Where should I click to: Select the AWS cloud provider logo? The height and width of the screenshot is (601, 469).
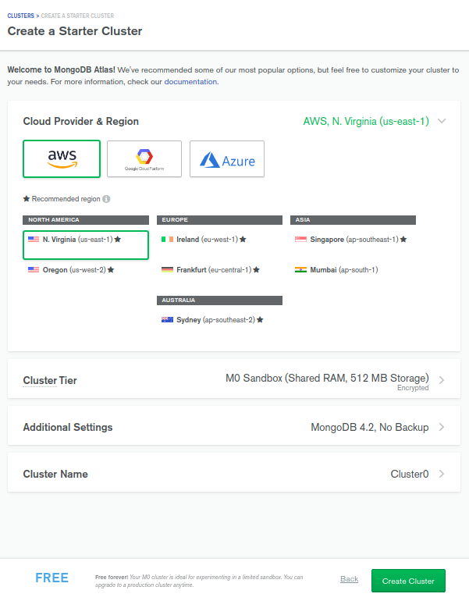coord(62,158)
